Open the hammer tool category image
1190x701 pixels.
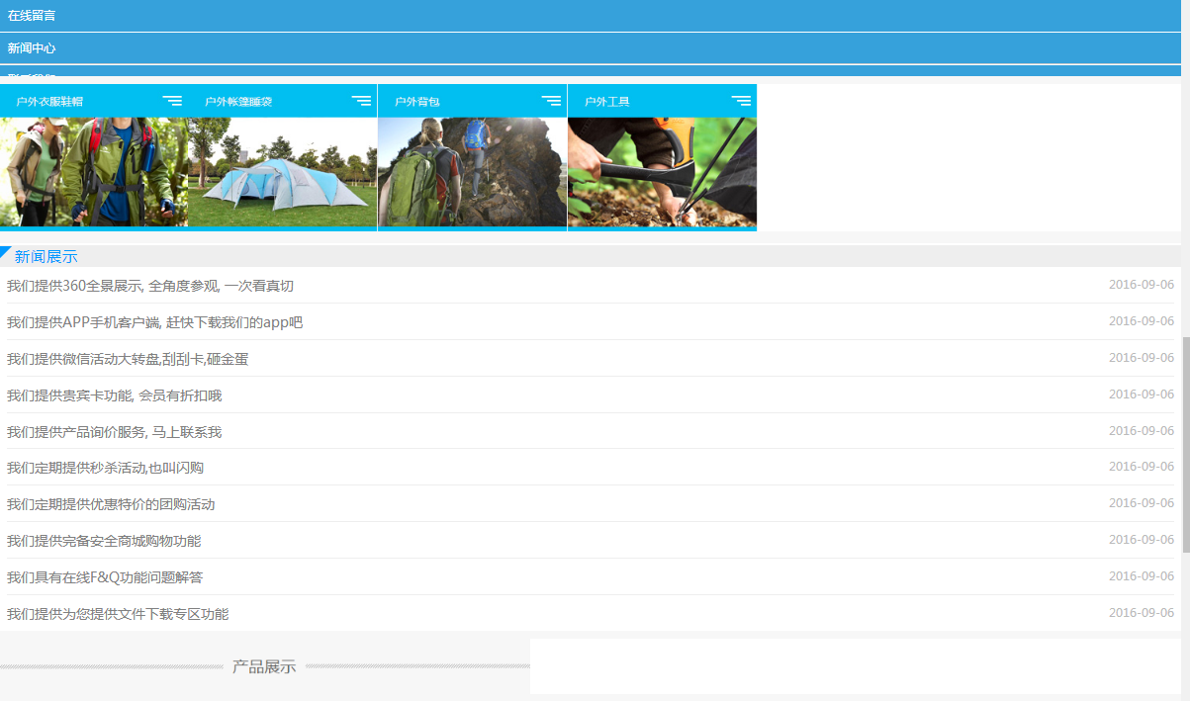pyautogui.click(x=662, y=172)
